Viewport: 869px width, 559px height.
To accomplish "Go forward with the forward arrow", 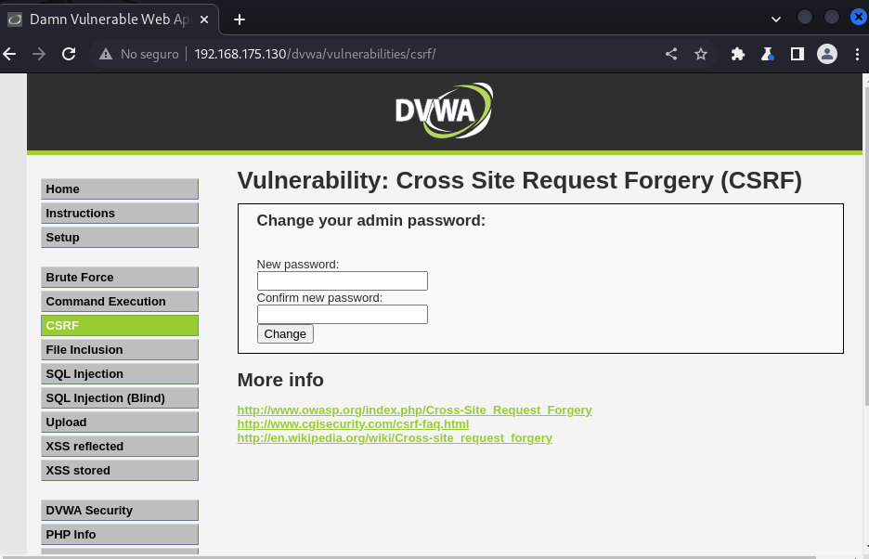I will click(39, 54).
